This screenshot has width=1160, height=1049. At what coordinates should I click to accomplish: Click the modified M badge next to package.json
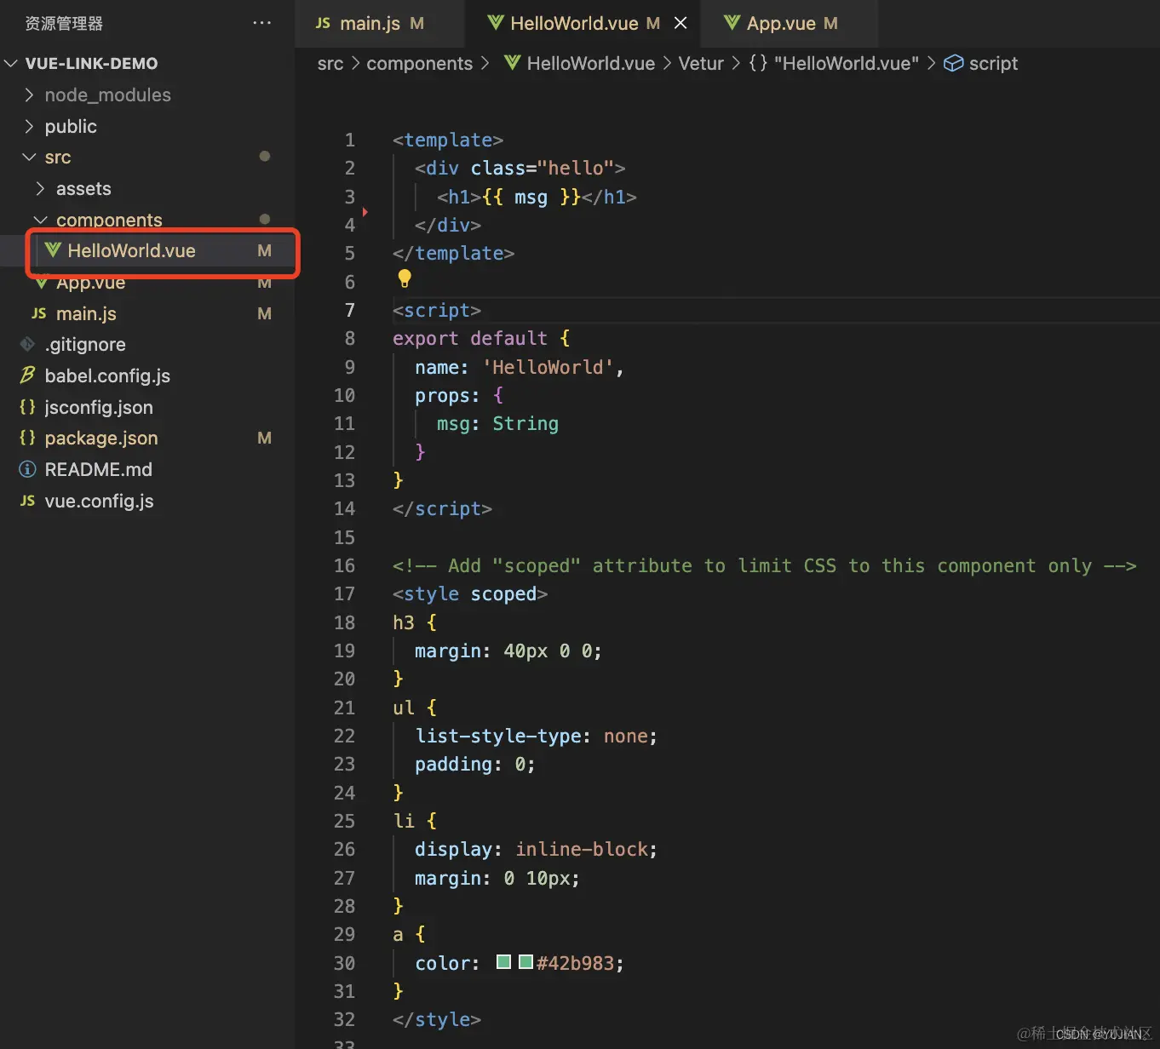point(264,439)
